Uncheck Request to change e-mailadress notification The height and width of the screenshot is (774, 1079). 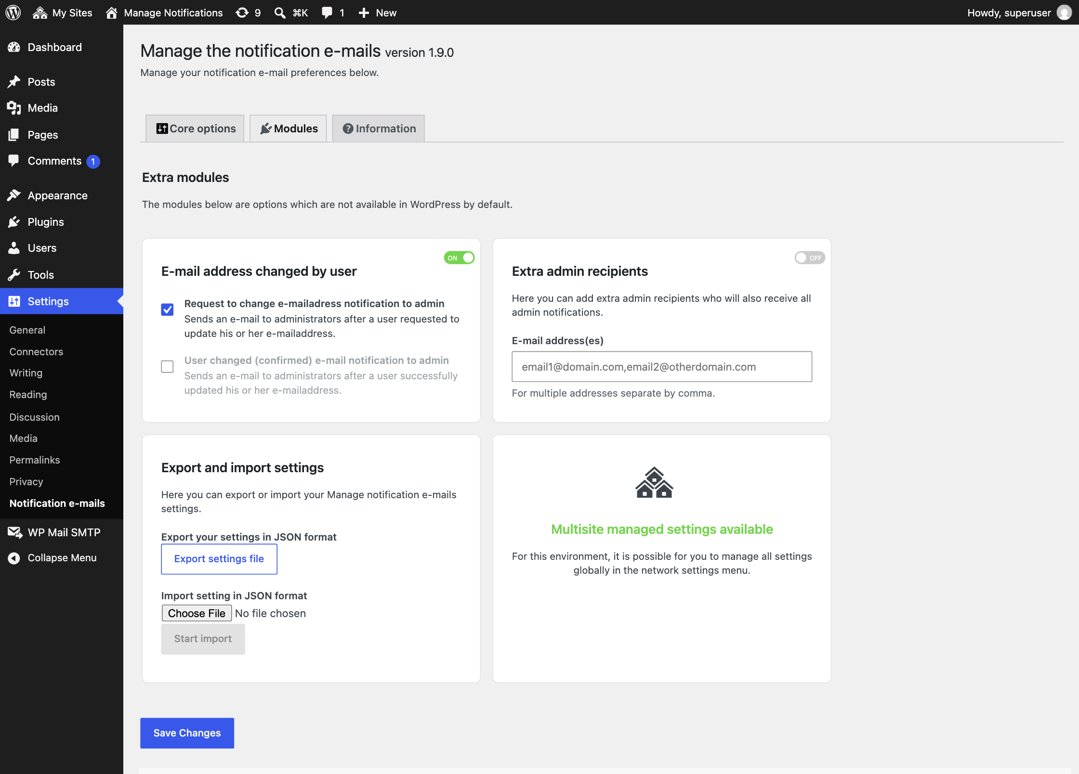coord(167,310)
